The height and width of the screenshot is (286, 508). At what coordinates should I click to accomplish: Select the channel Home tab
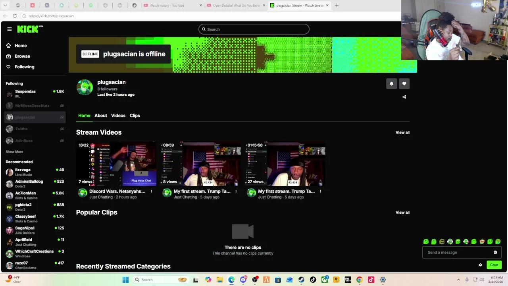coord(84,116)
